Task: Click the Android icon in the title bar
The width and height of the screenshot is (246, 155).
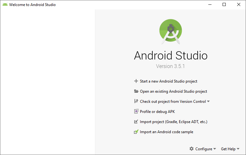Action: click(x=5, y=5)
